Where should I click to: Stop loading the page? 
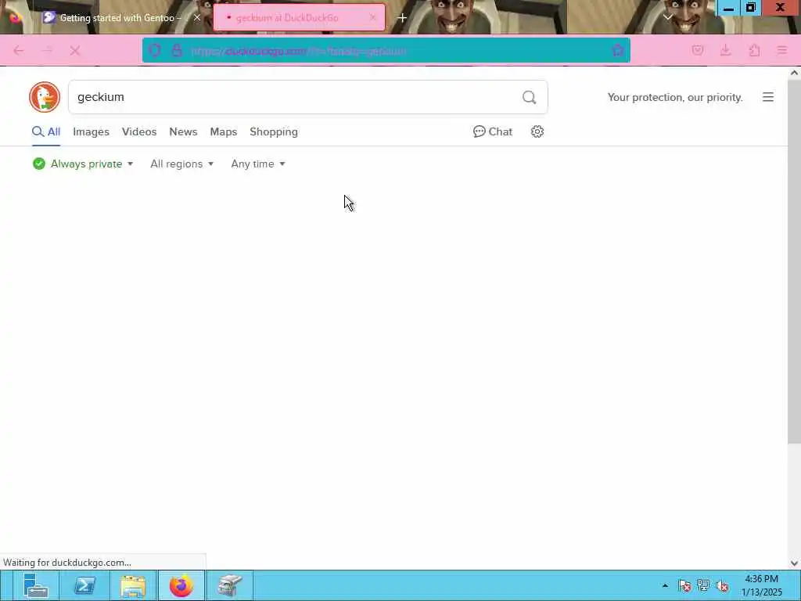click(75, 51)
